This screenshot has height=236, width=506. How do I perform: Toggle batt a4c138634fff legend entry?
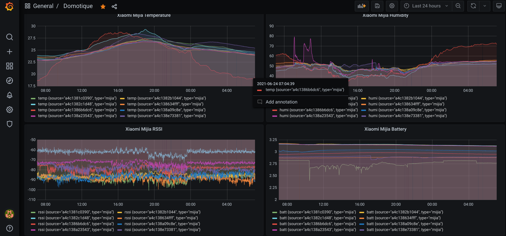point(404,218)
